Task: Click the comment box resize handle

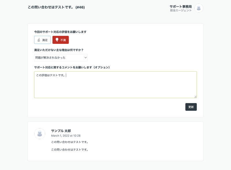Action: (195, 97)
